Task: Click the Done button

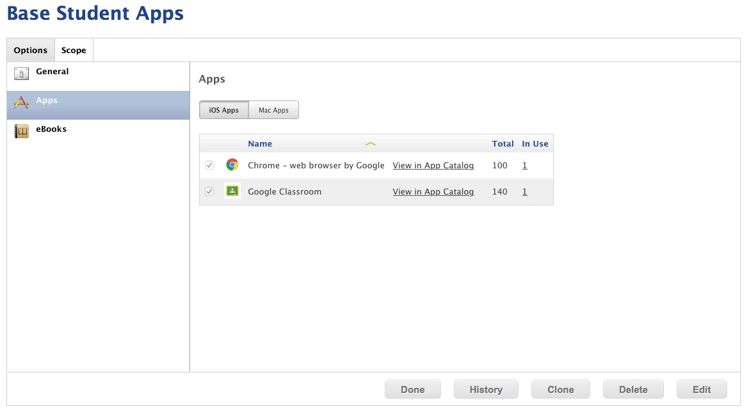Action: click(x=413, y=389)
